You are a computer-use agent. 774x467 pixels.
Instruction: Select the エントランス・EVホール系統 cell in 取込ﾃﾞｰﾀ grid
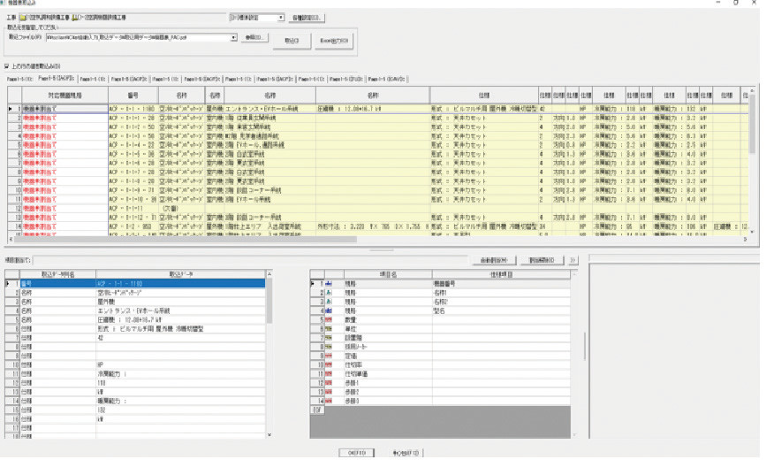(x=180, y=310)
